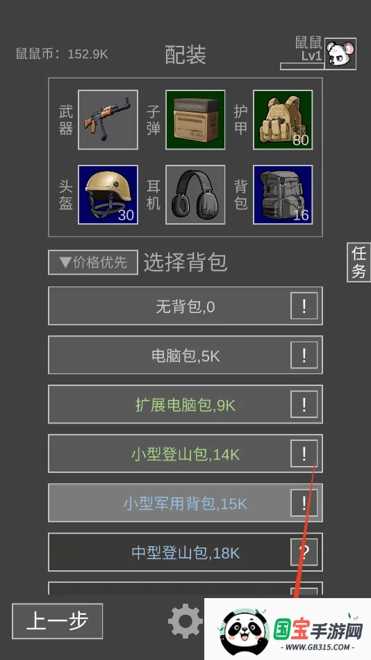The width and height of the screenshot is (371, 660).
Task: Show info for 小型登山包 option
Action: click(304, 453)
